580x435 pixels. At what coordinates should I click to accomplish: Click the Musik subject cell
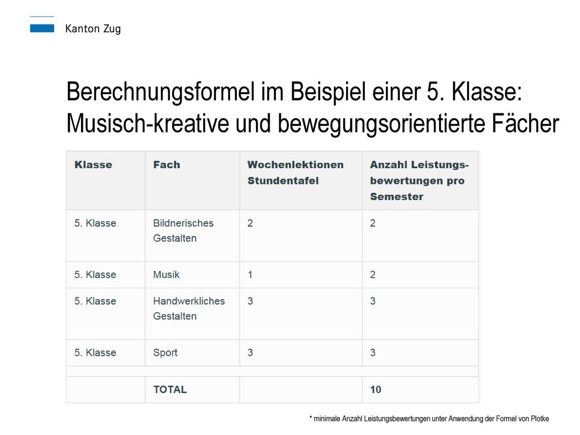(x=166, y=275)
